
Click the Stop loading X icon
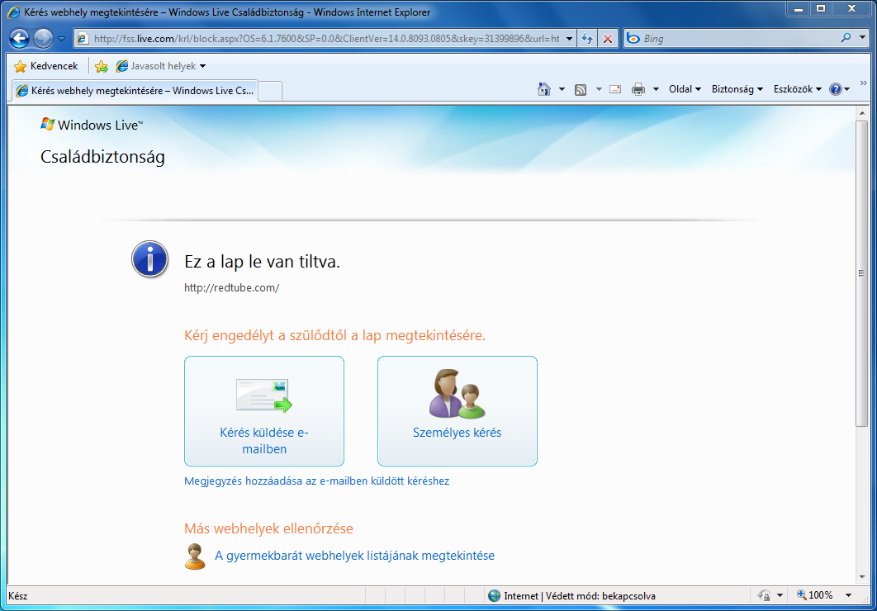click(x=608, y=39)
